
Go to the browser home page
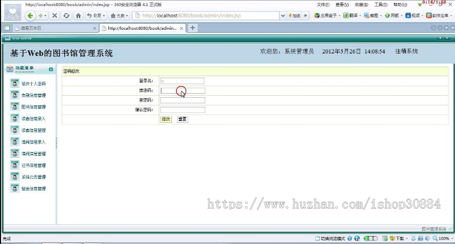(x=78, y=16)
